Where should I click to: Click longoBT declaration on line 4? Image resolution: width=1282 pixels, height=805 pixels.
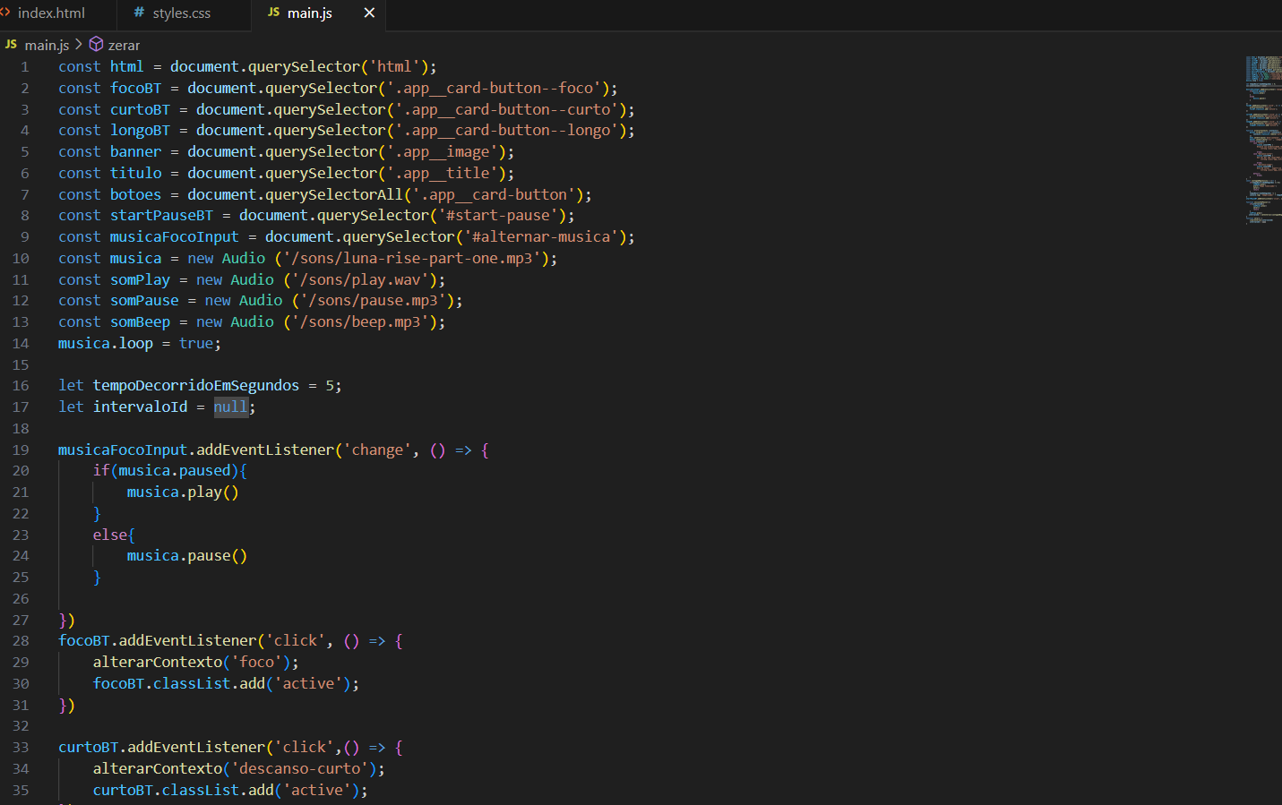(140, 130)
